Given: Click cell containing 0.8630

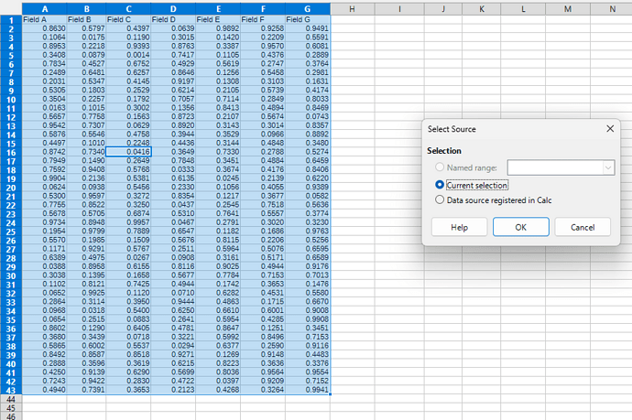Looking at the screenshot, I should [44, 28].
